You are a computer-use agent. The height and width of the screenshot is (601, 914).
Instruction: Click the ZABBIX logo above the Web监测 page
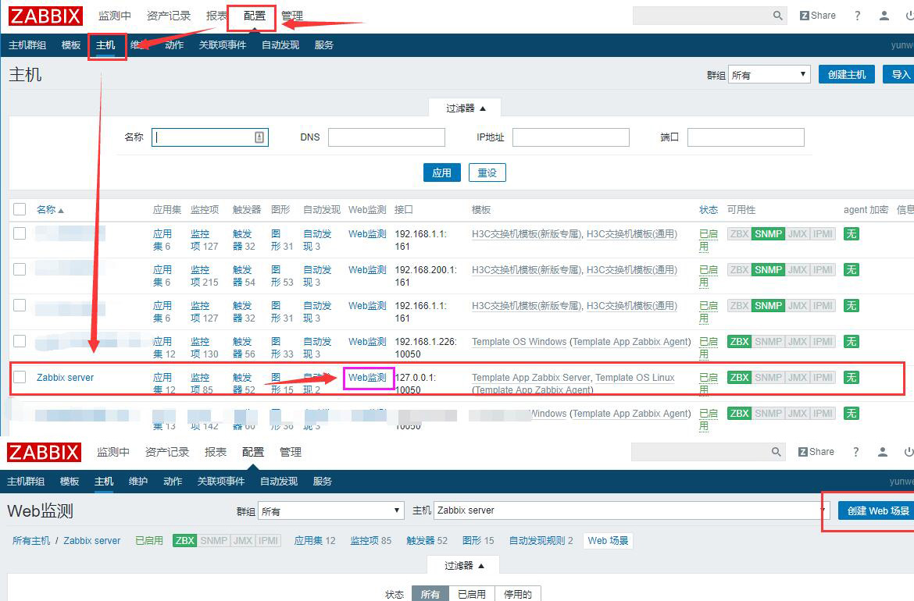(x=44, y=452)
